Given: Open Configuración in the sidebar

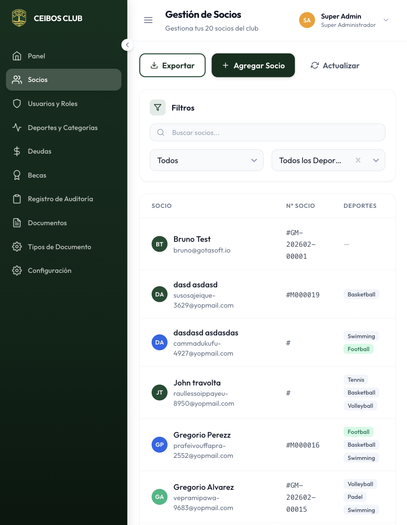Looking at the screenshot, I should click(49, 271).
